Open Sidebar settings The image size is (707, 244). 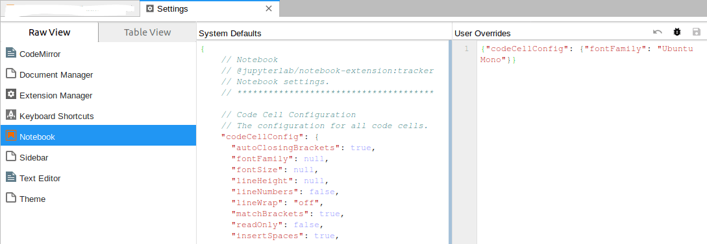[98, 157]
